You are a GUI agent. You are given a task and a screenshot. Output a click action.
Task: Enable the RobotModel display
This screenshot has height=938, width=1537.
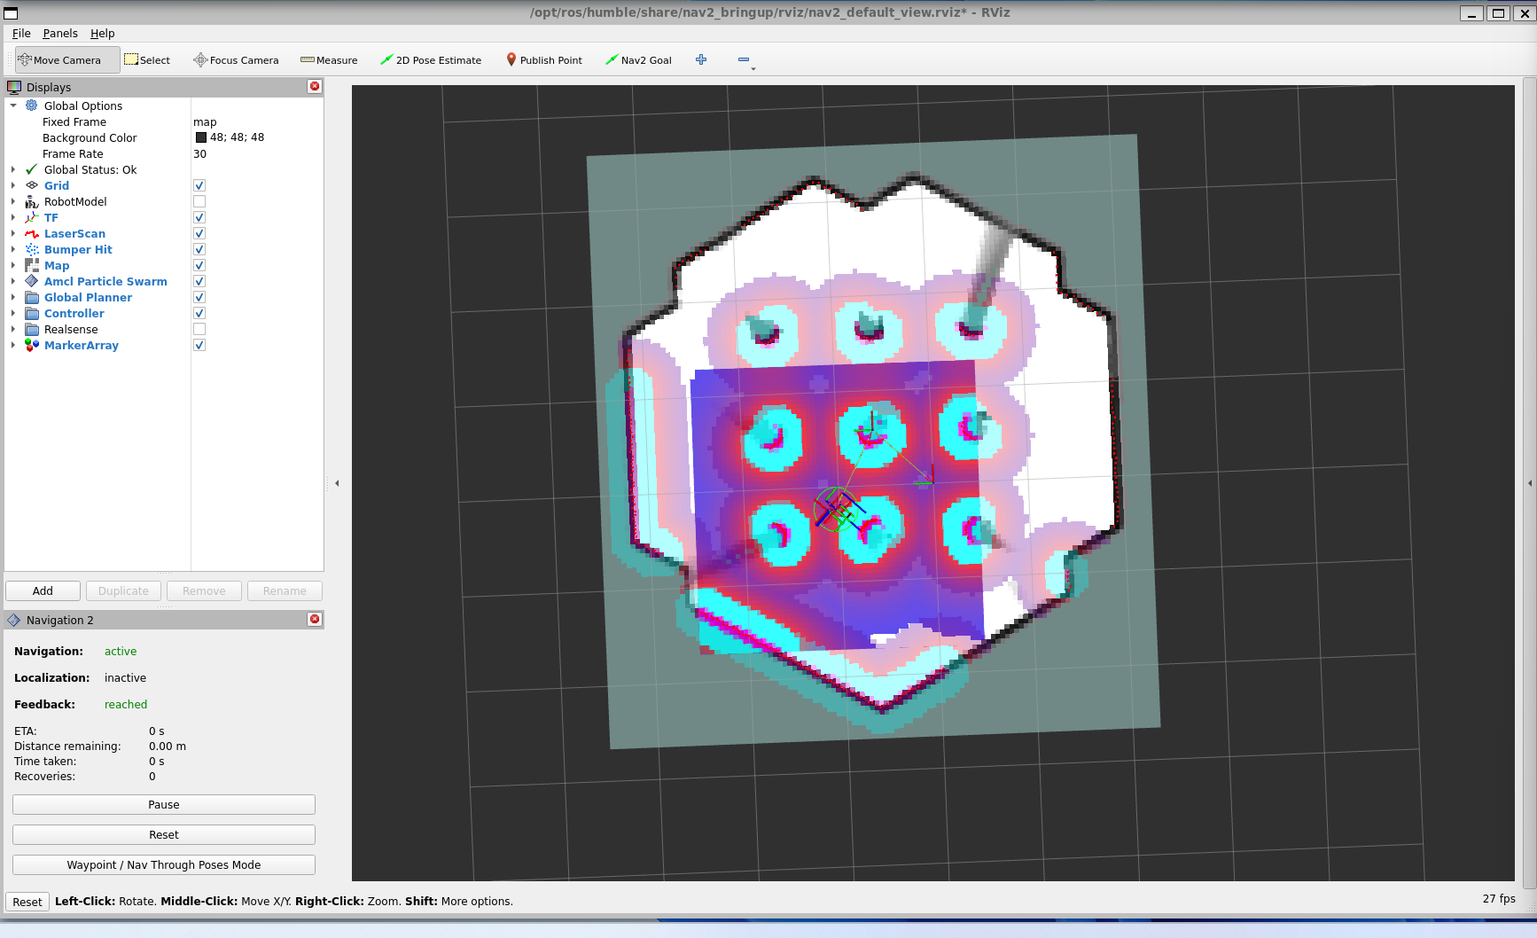199,201
